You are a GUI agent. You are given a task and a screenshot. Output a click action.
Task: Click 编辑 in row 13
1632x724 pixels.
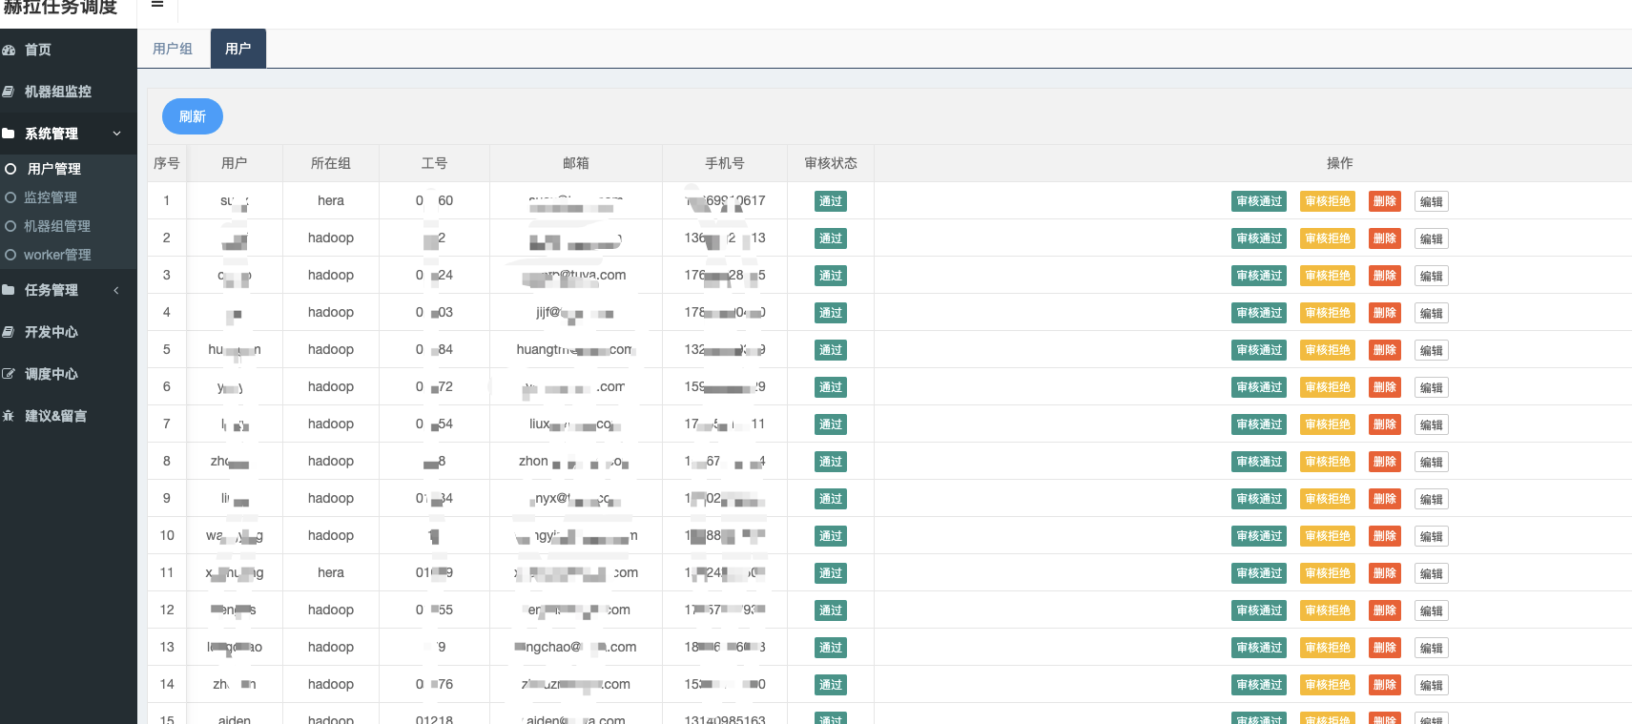click(1432, 648)
